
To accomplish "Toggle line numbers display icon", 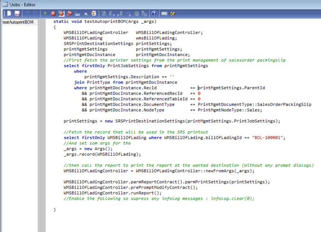I will pyautogui.click(x=164, y=14).
